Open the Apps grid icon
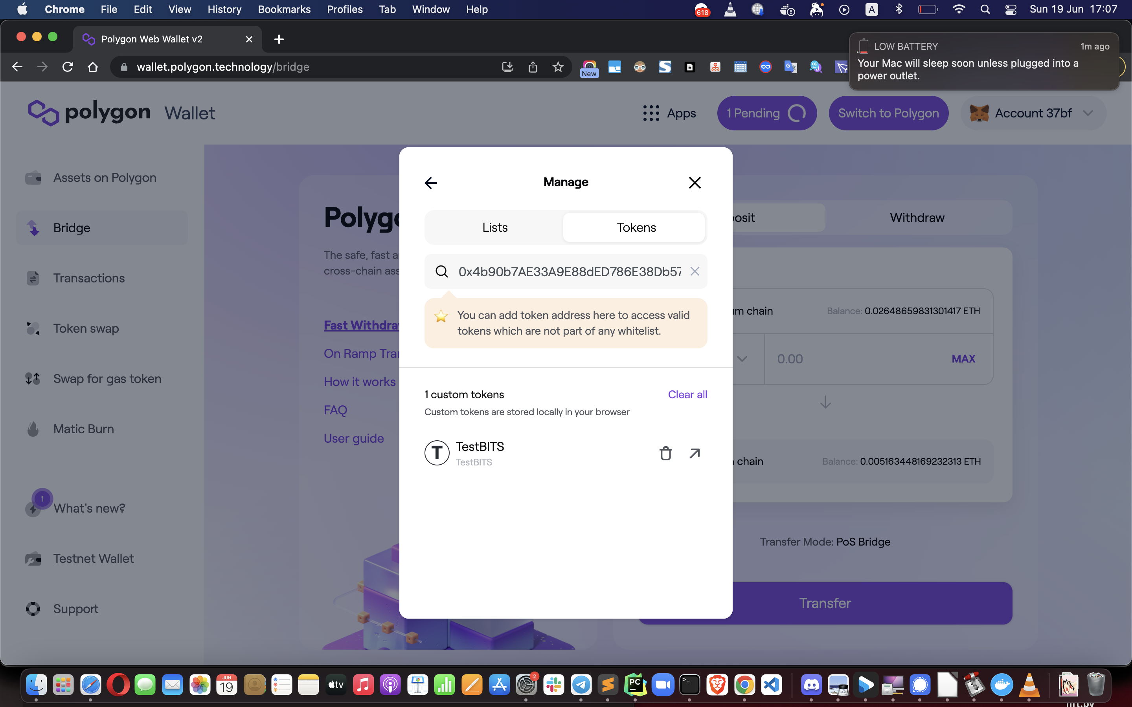The image size is (1132, 707). (x=651, y=113)
